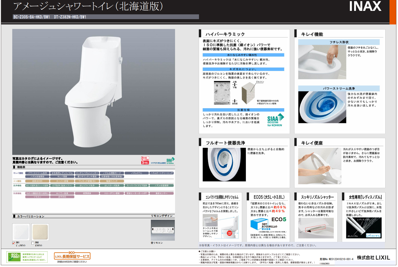Image resolution: width=398 pixels, height=267 pixels.
Task: Click the blue ECO5 water-saving graphic
Action: click(x=259, y=225)
